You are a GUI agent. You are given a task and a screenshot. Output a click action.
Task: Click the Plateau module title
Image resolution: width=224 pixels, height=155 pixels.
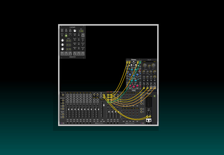tap(134, 60)
